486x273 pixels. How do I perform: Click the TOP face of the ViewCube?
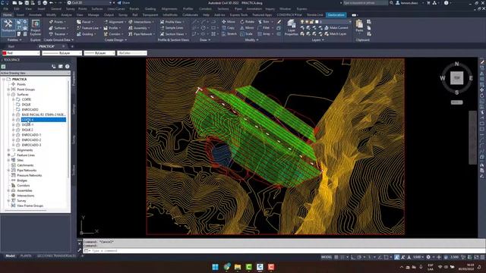tap(457, 78)
